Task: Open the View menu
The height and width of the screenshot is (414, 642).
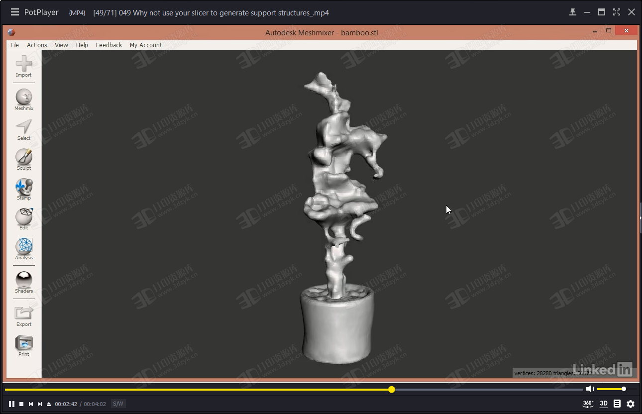Action: point(61,45)
